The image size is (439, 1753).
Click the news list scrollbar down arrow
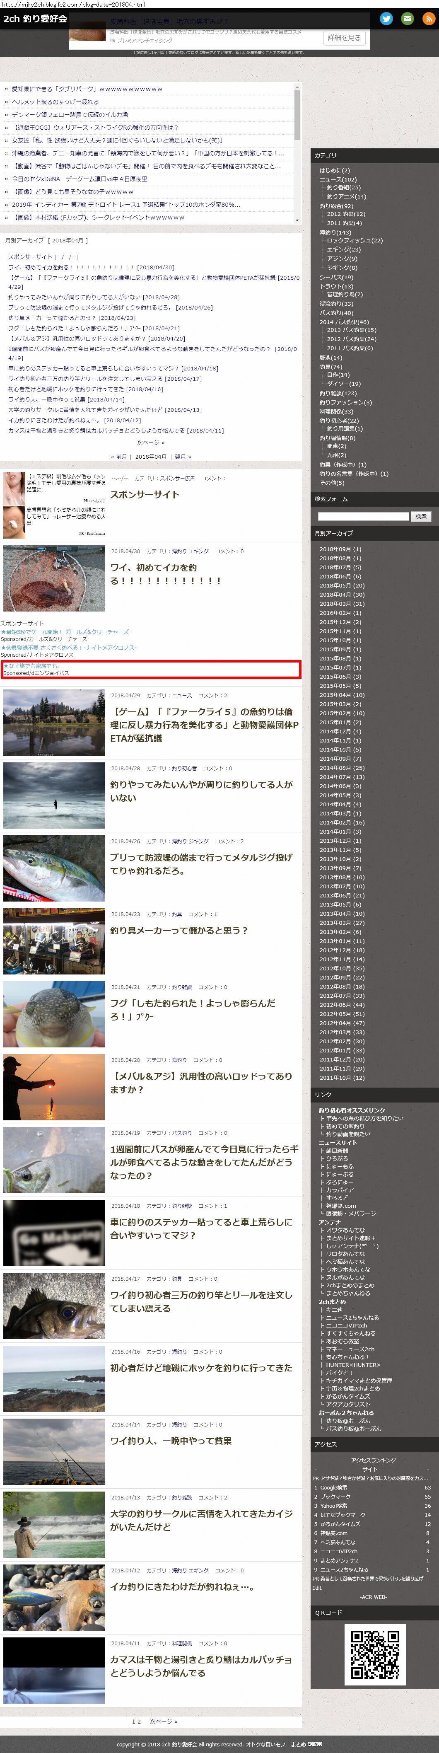(x=297, y=220)
